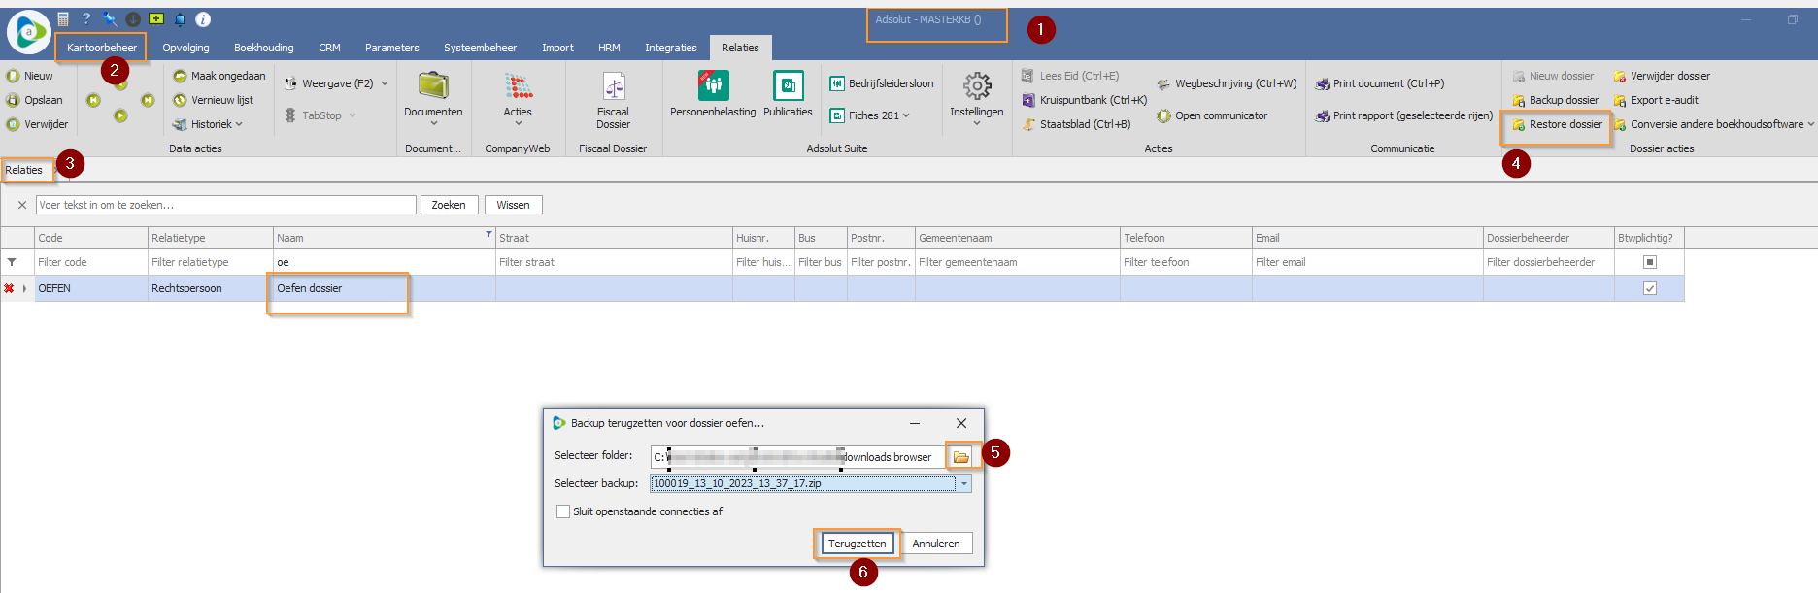Switch to the Kantoorbeheer ribbon tab

(x=102, y=48)
